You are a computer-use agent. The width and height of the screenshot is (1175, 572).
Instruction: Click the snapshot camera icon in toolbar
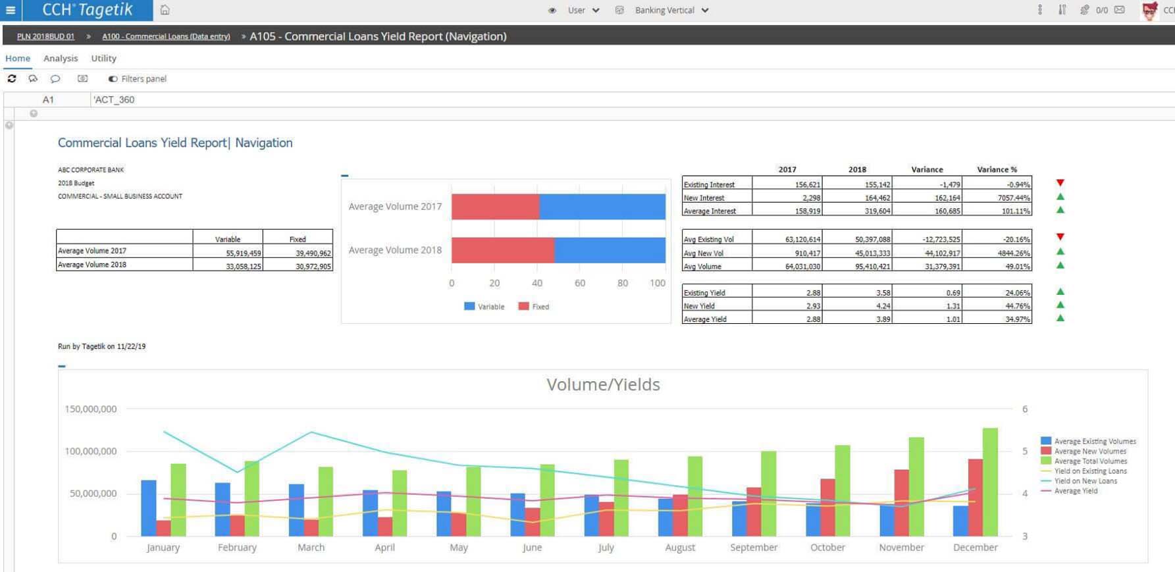(x=82, y=78)
